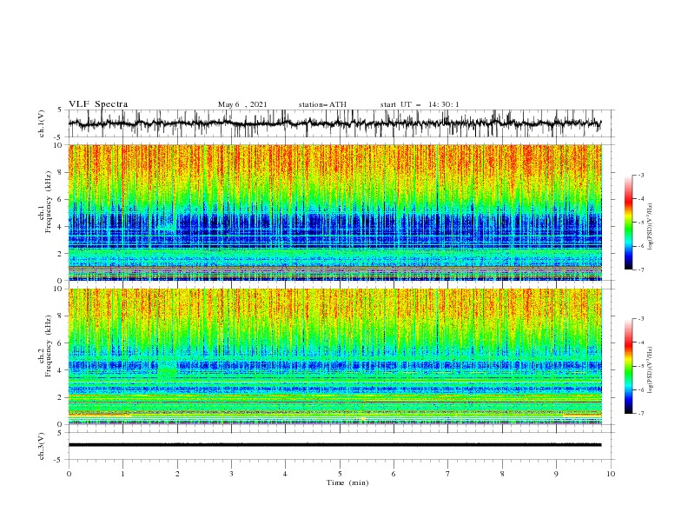The image size is (688, 532).
Task: Click the "8" kHz tick on ch.1 frequency axis
Action: (x=60, y=172)
